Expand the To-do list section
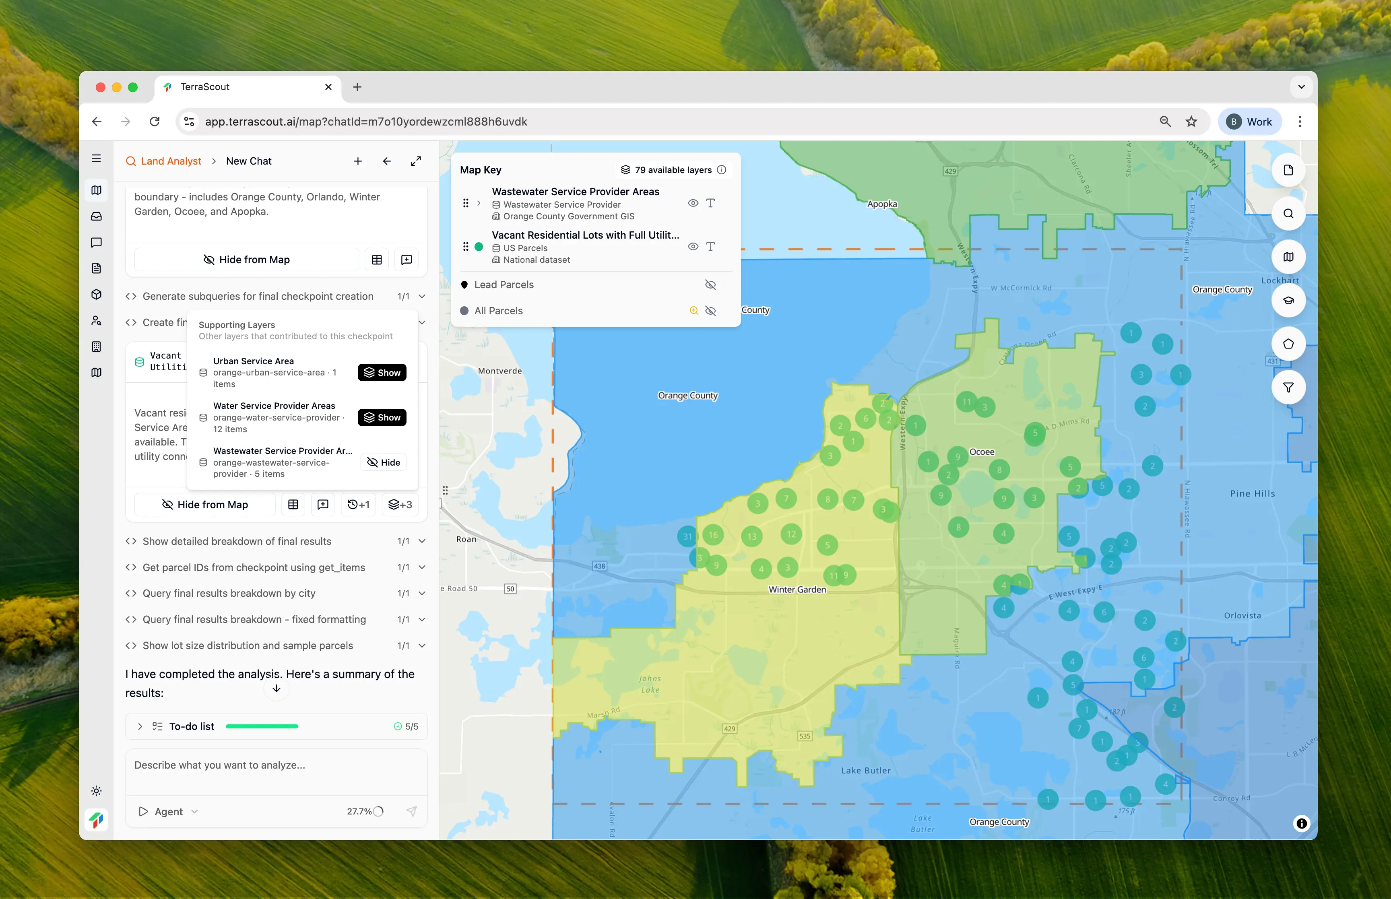Screen dimensions: 1391x899 click(140, 726)
